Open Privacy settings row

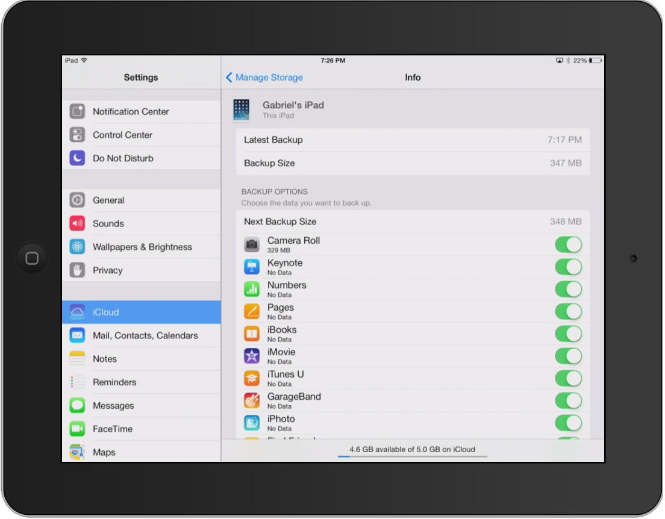141,270
